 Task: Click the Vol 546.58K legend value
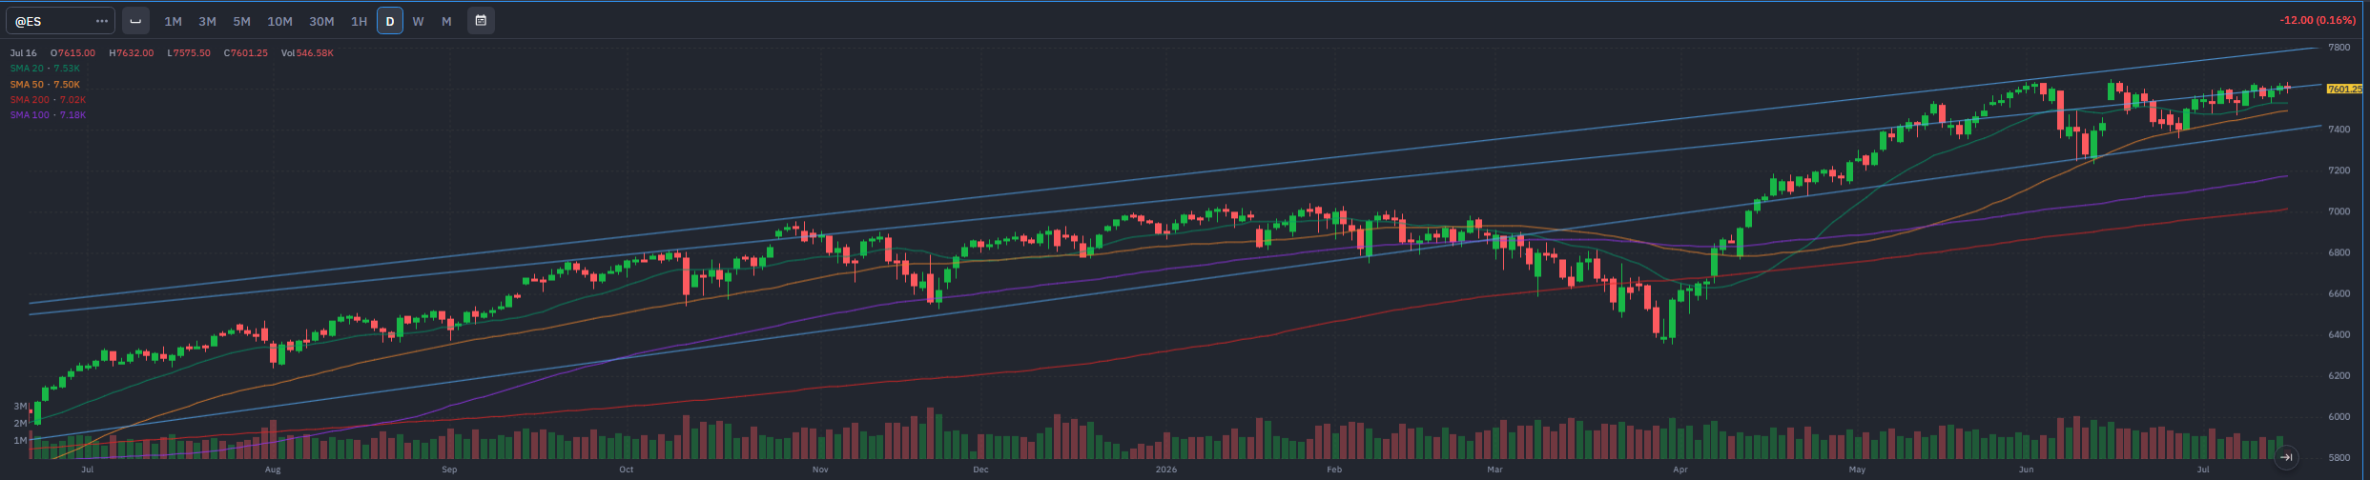307,53
